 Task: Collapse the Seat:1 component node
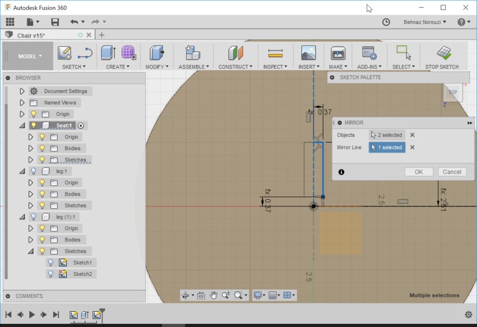coord(22,126)
